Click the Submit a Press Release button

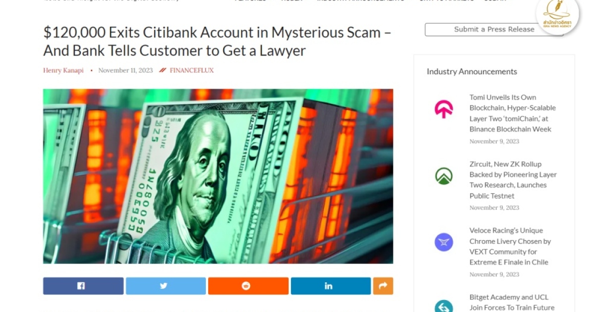pos(494,29)
